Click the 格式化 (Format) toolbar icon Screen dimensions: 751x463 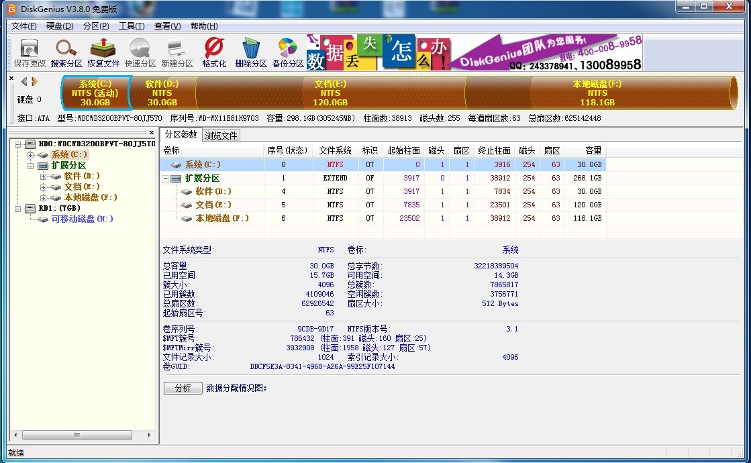[x=214, y=53]
